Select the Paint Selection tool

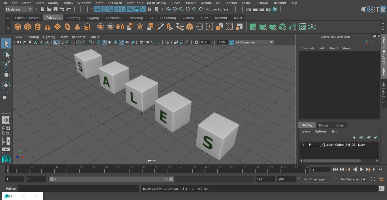pos(6,64)
